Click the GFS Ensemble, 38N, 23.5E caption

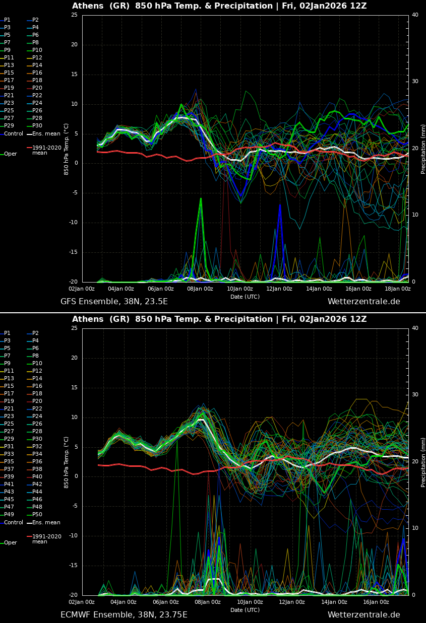coord(114,302)
